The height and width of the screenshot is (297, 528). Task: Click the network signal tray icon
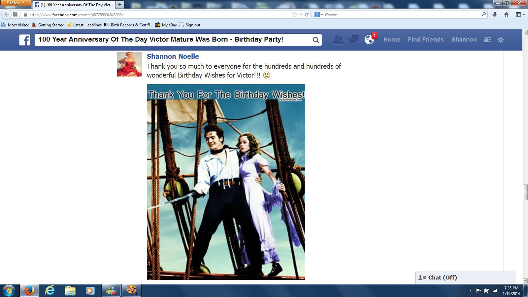coord(495,291)
